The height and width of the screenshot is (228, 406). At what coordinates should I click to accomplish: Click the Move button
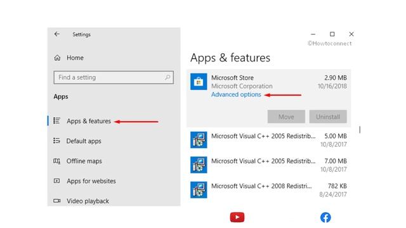coord(286,117)
